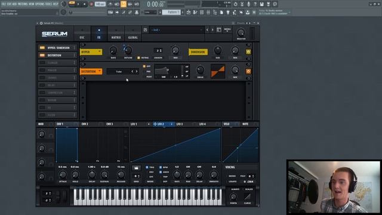Click the Serum save preset icon

145,30
